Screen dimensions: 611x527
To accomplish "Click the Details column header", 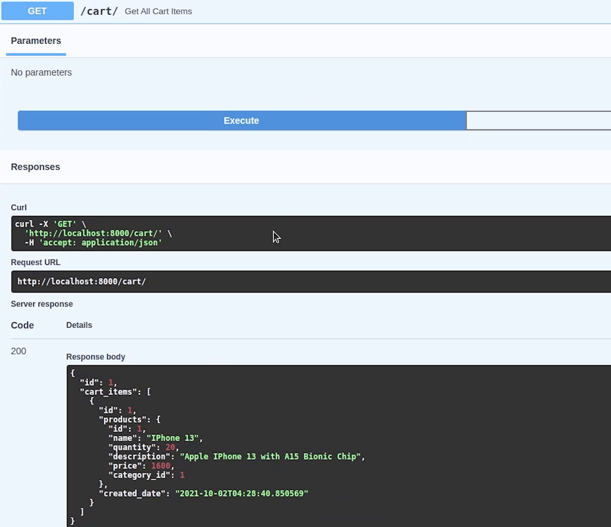I will click(x=79, y=325).
